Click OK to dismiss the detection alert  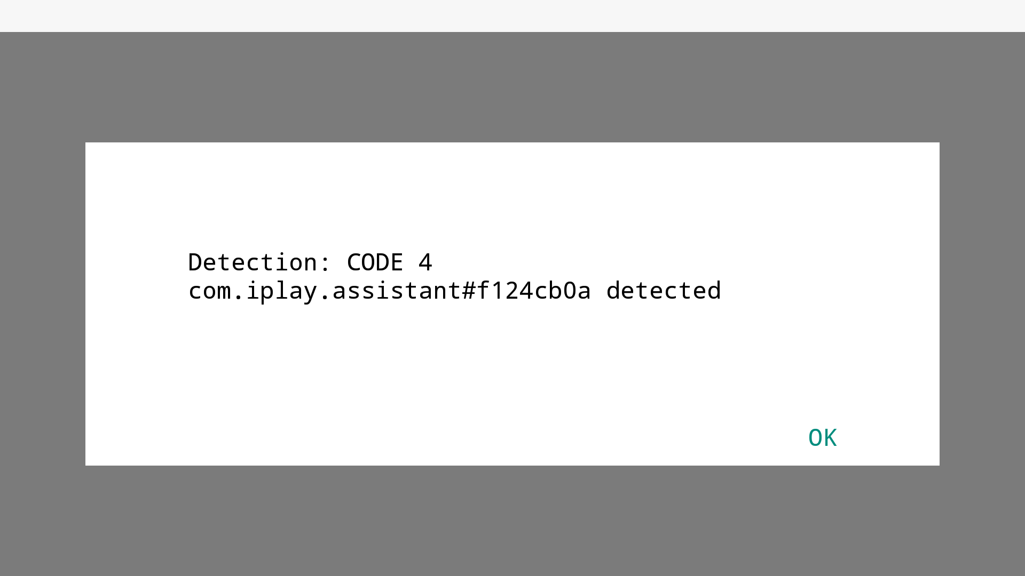(822, 437)
